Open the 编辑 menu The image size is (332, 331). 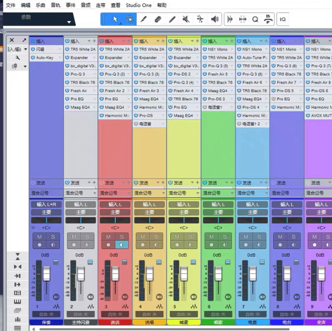26,5
